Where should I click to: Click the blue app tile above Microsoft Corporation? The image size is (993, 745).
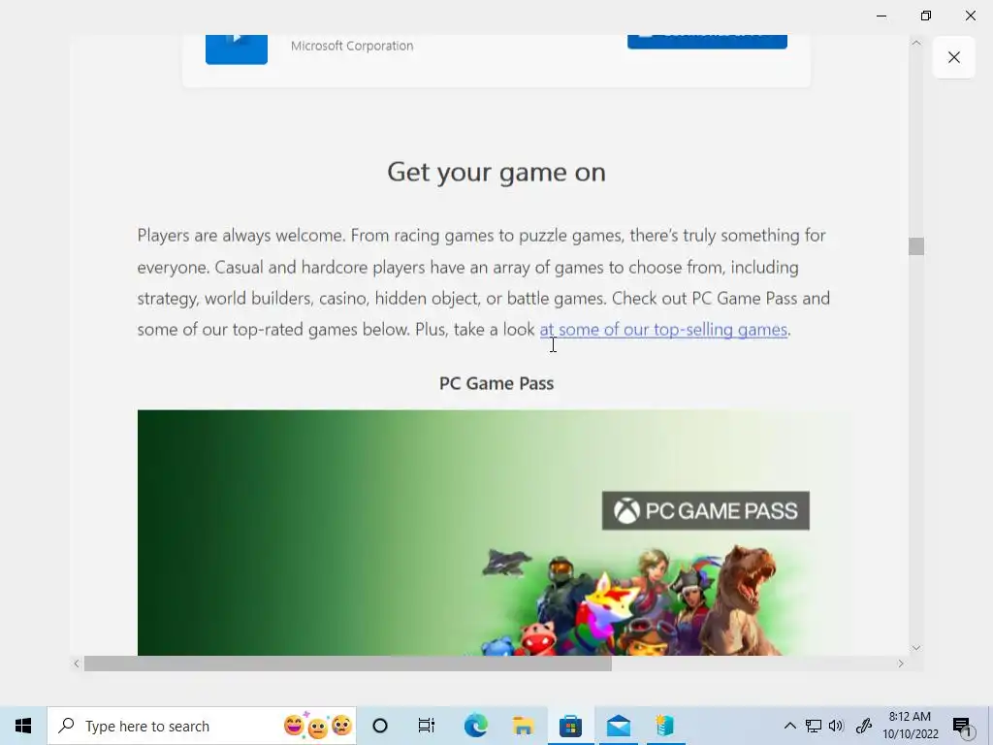[237, 49]
